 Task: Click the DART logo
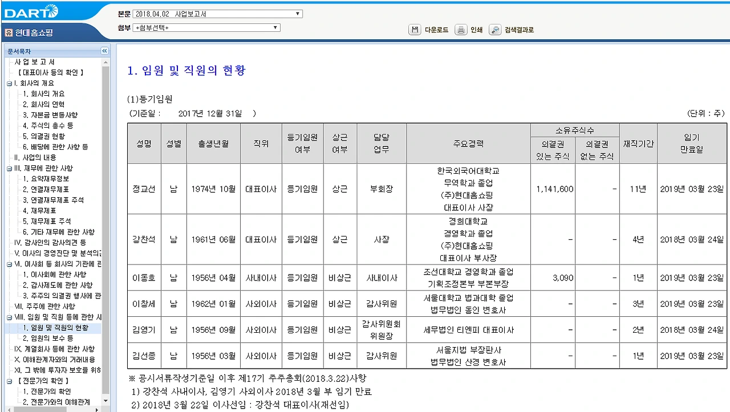click(x=31, y=11)
